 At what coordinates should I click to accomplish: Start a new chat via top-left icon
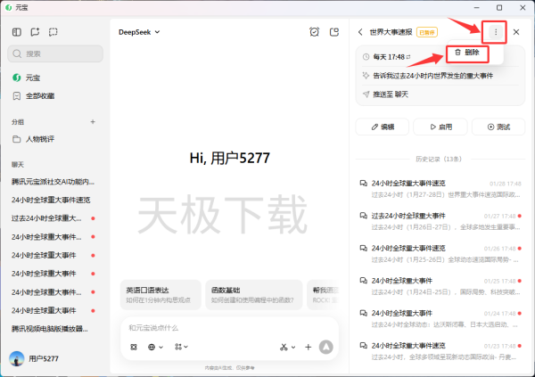pos(35,32)
